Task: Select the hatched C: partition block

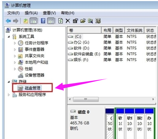Action: tap(109, 124)
